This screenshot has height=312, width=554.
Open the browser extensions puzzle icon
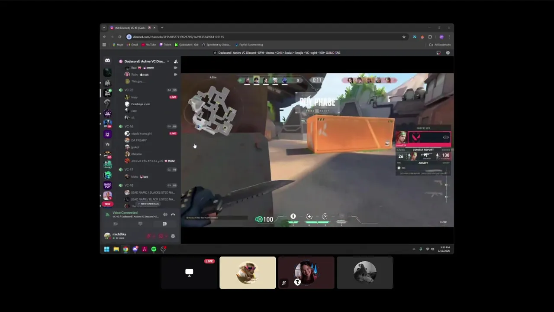(x=430, y=37)
